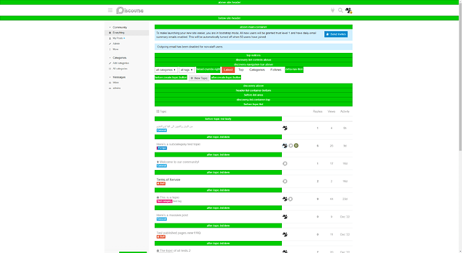Image resolution: width=462 pixels, height=253 pixels.
Task: Click Europe category badge on subcategory topic
Action: pyautogui.click(x=162, y=148)
